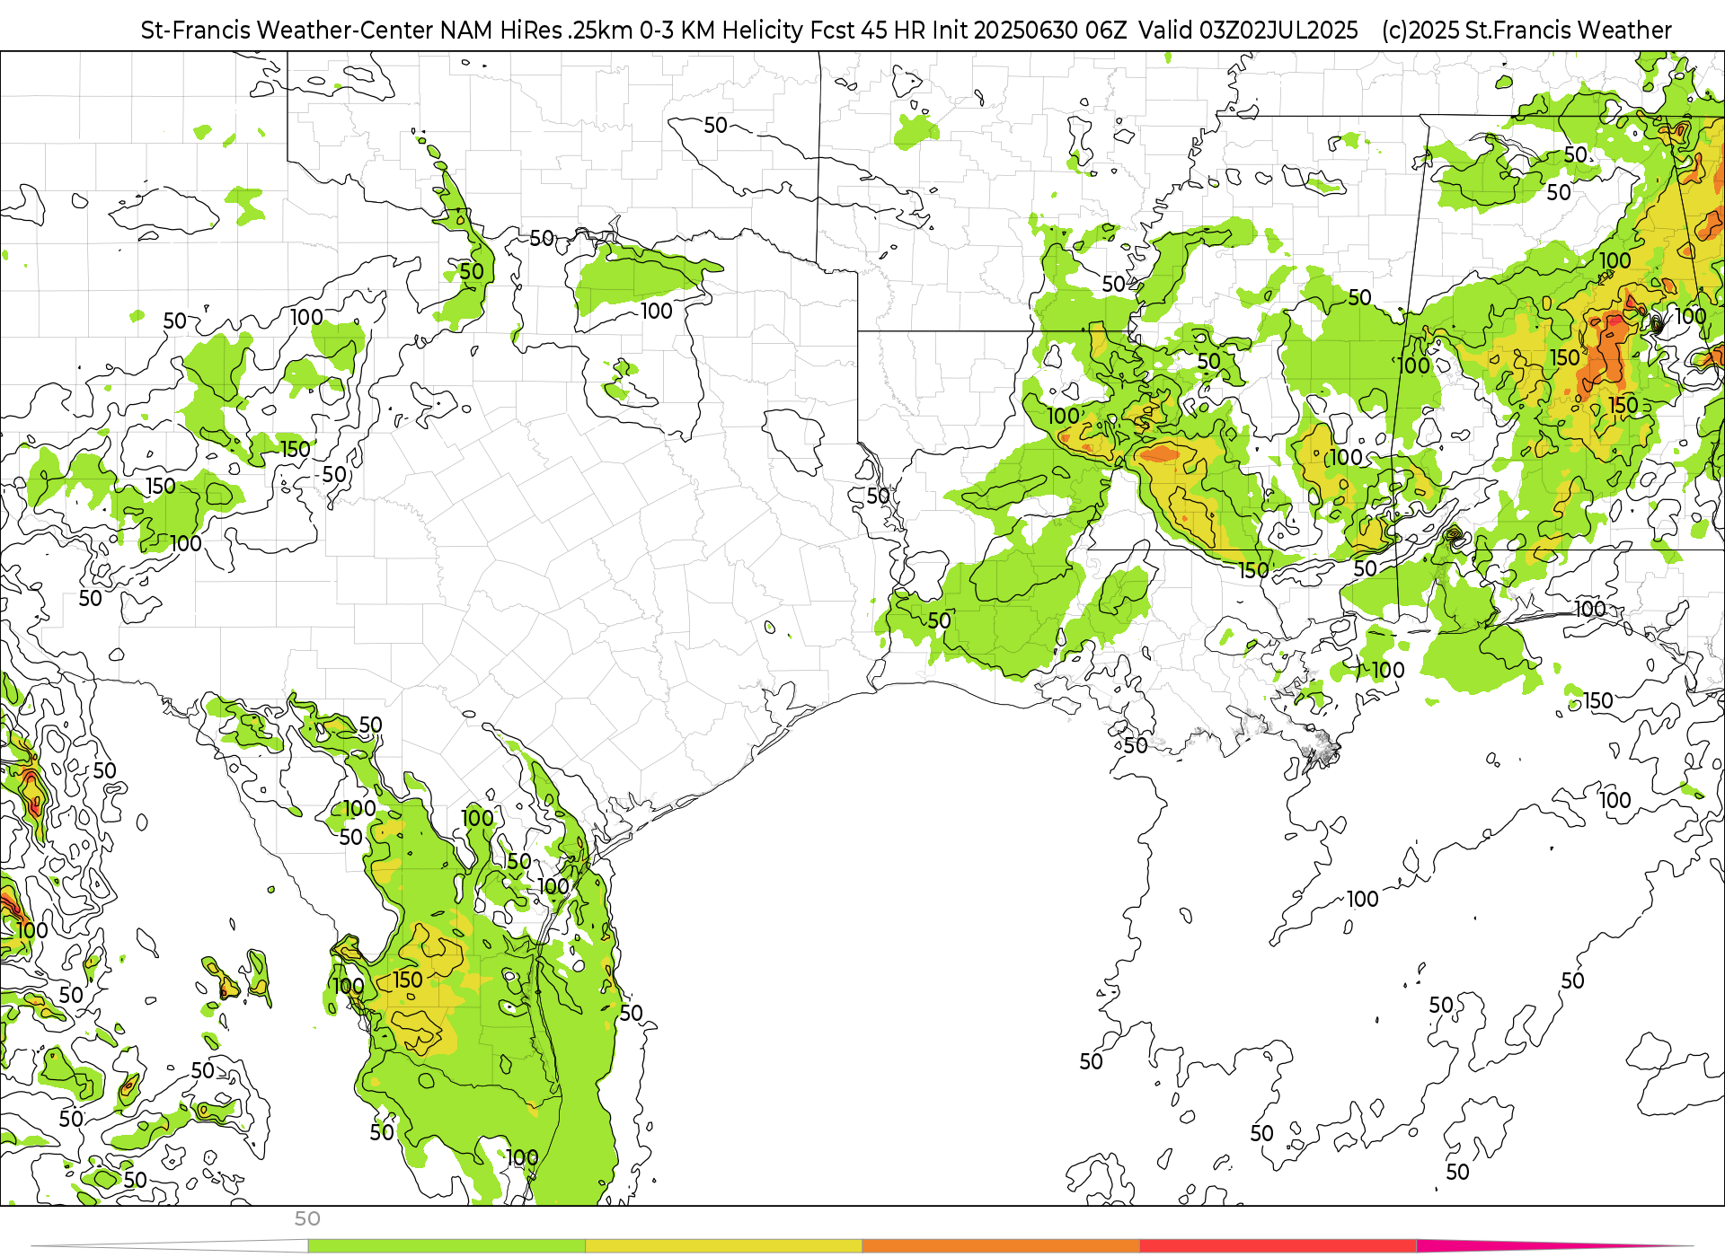This screenshot has width=1725, height=1257.
Task: Click the '(c)2025 St.Francis Weather' copyright text
Action: tap(1526, 31)
